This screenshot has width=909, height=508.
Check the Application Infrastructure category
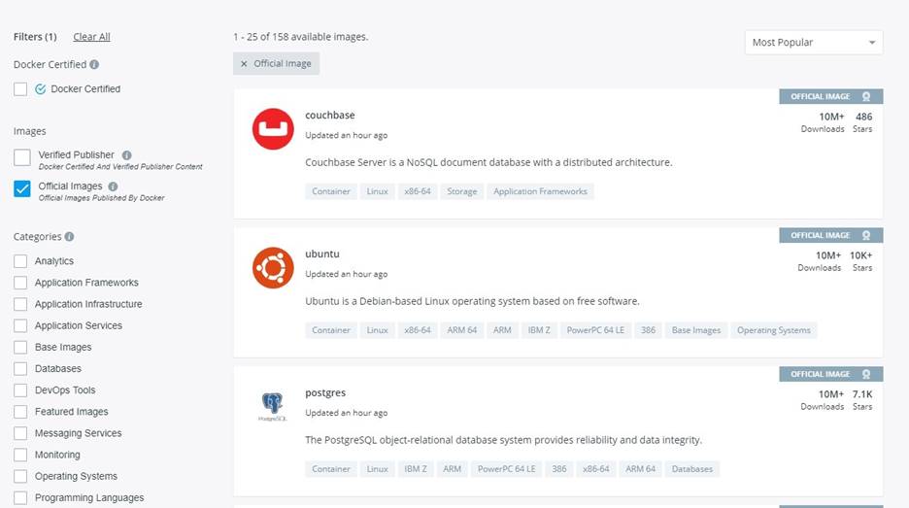click(20, 304)
